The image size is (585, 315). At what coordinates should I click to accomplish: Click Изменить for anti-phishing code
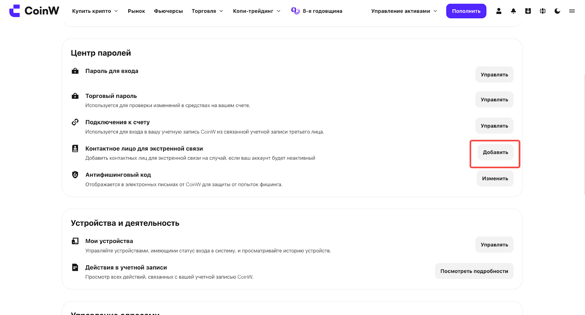click(495, 179)
